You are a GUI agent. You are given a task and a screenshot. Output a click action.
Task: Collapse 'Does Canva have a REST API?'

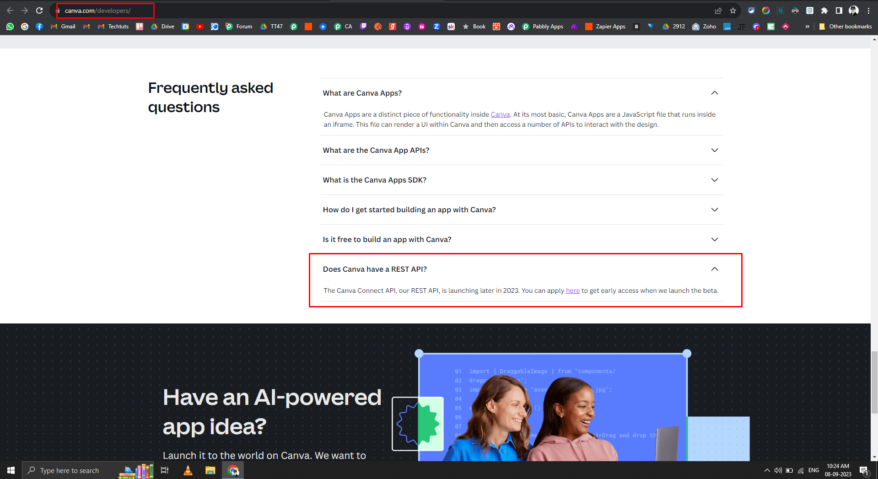pos(522,269)
